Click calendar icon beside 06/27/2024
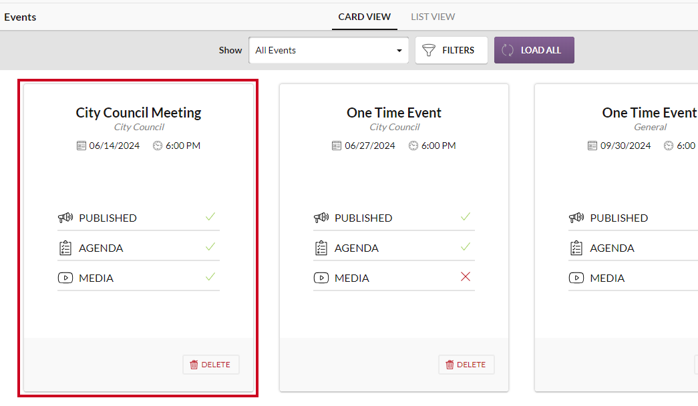 point(337,146)
